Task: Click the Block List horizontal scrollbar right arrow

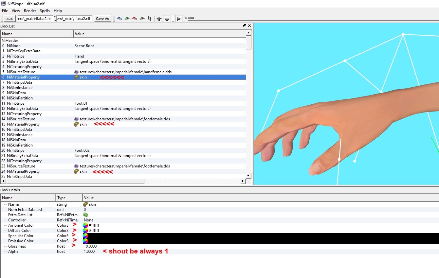Action: (x=243, y=181)
